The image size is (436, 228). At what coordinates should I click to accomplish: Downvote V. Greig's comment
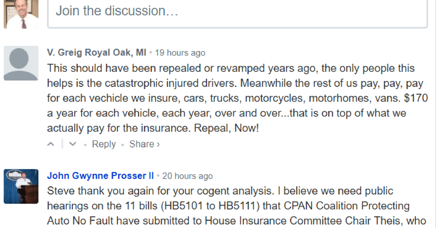point(73,144)
